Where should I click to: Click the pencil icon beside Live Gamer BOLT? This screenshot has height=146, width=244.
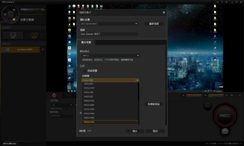point(43,49)
